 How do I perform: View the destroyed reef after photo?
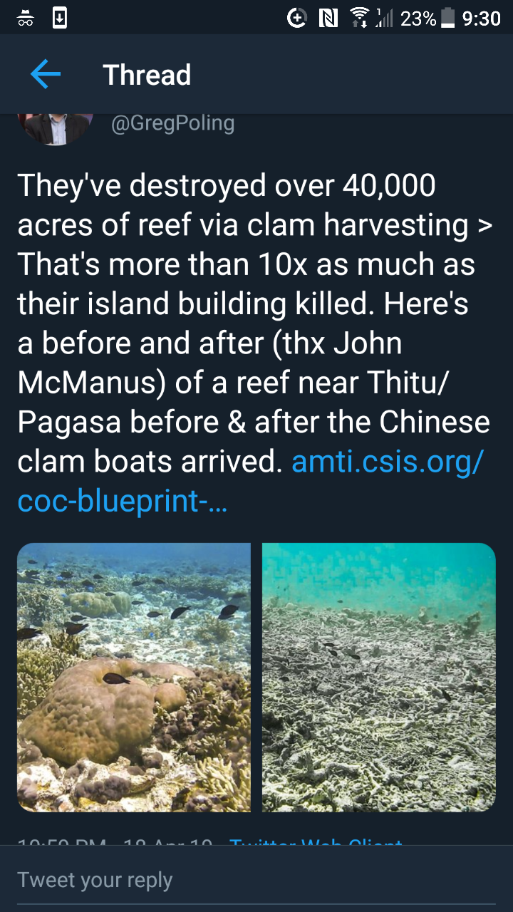point(379,677)
